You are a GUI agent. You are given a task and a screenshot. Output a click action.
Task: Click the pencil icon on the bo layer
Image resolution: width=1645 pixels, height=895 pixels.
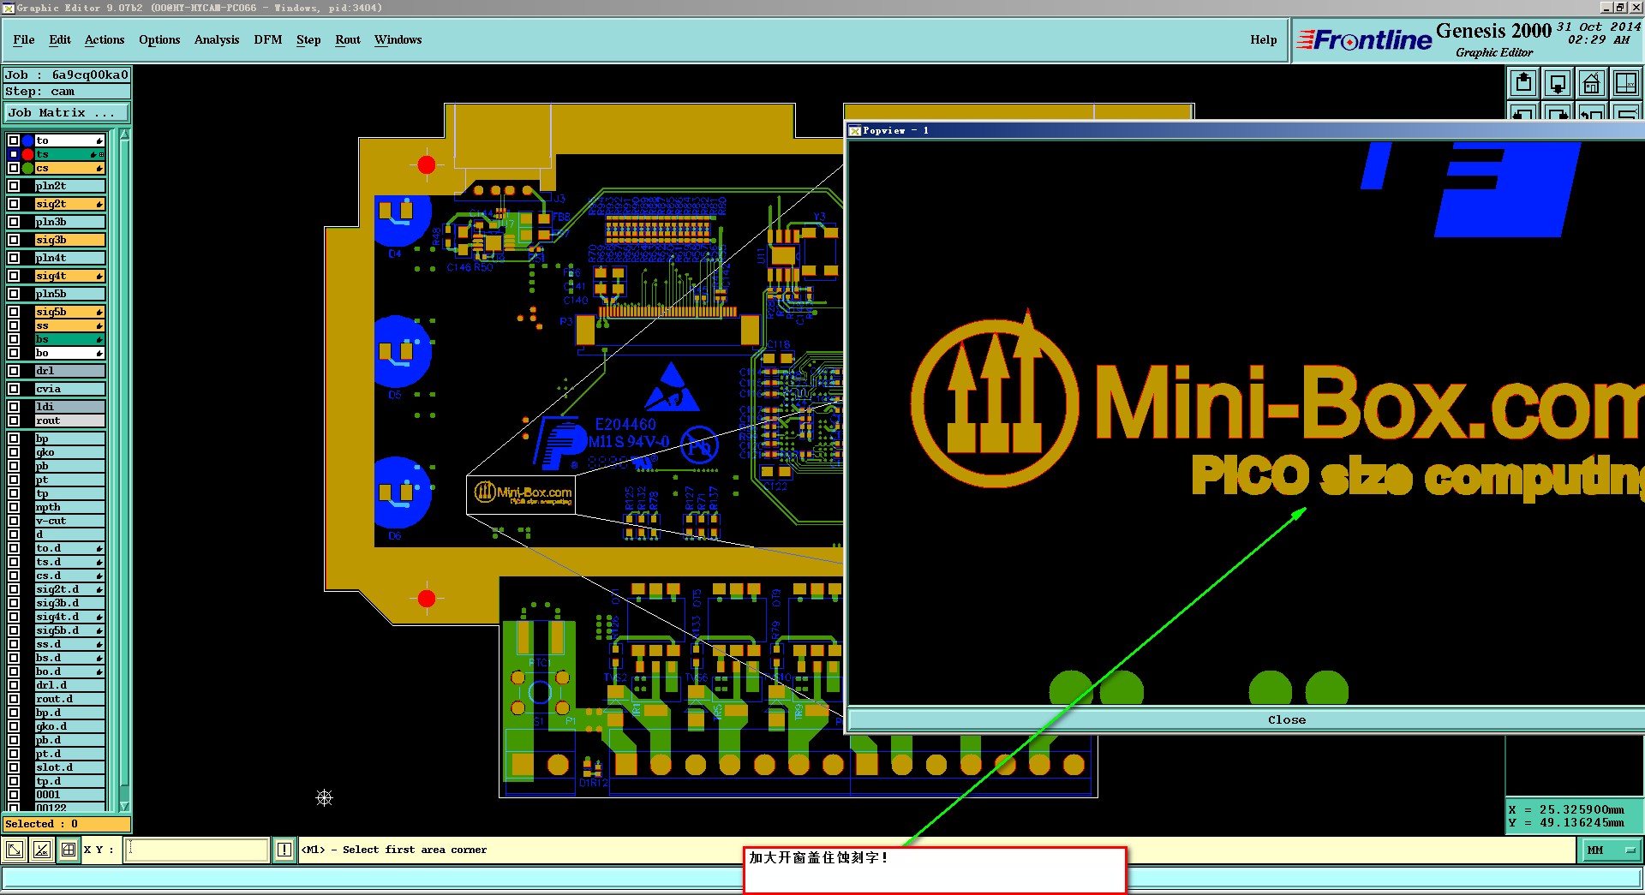(x=99, y=353)
